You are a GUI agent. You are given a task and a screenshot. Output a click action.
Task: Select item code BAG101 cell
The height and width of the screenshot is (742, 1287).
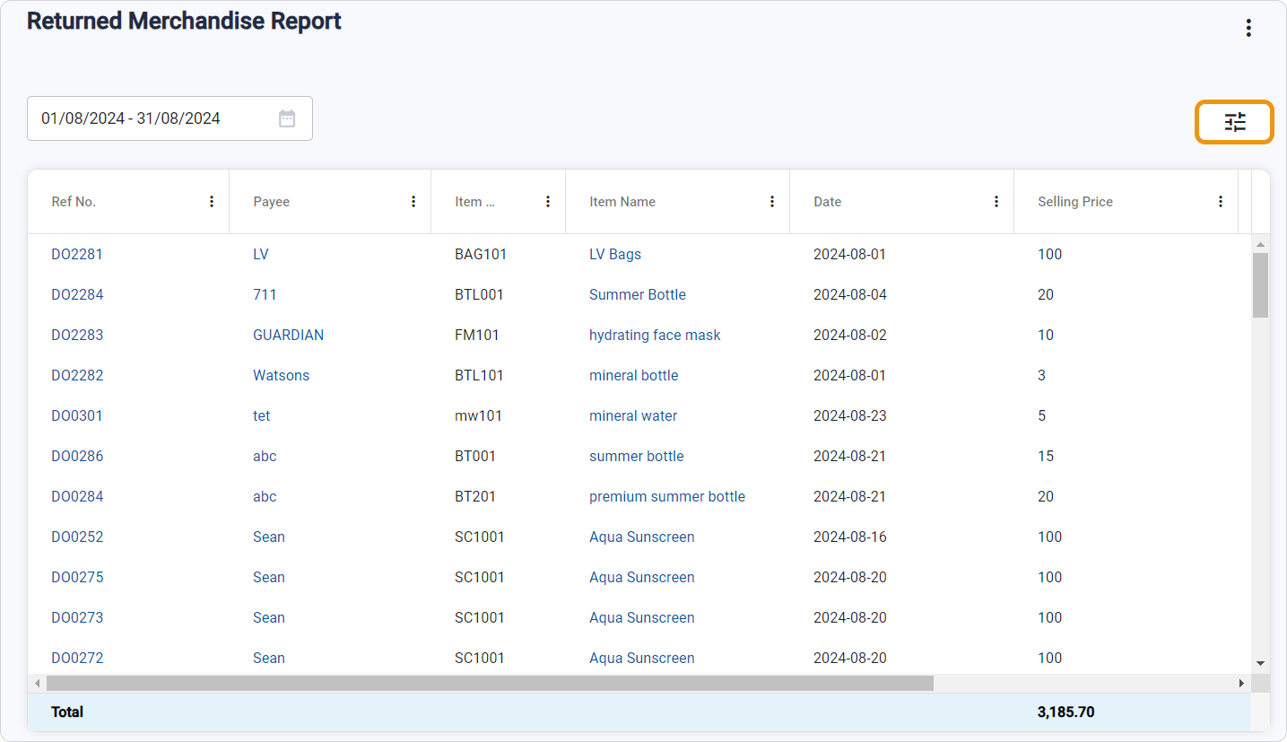coord(481,254)
